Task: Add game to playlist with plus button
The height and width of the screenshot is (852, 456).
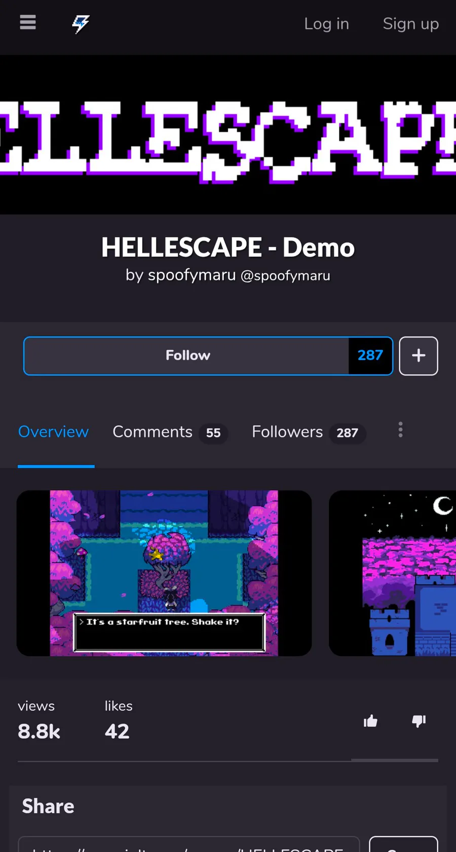Action: (x=419, y=356)
